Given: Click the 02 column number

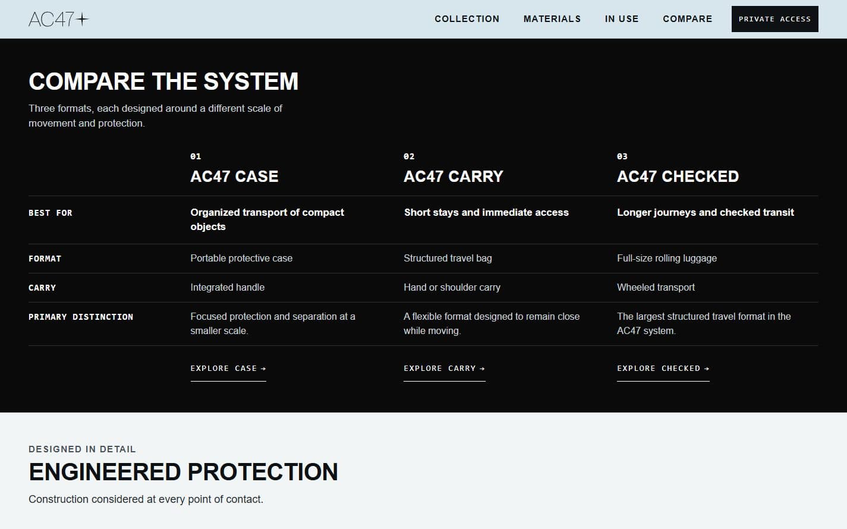Looking at the screenshot, I should click(x=409, y=156).
